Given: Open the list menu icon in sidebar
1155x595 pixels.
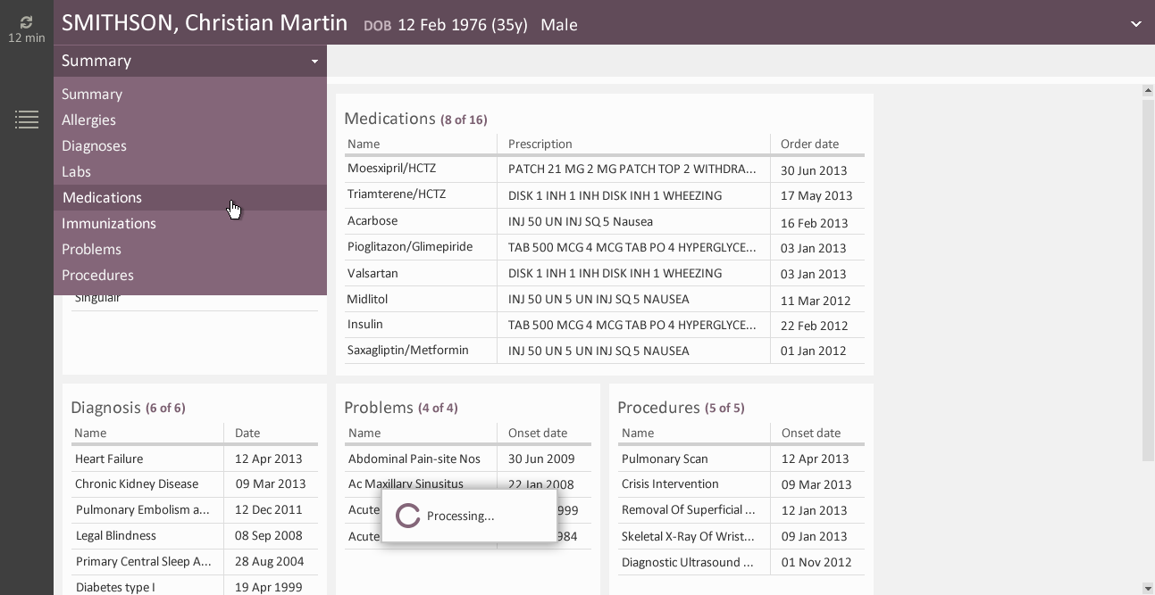Looking at the screenshot, I should [x=27, y=119].
